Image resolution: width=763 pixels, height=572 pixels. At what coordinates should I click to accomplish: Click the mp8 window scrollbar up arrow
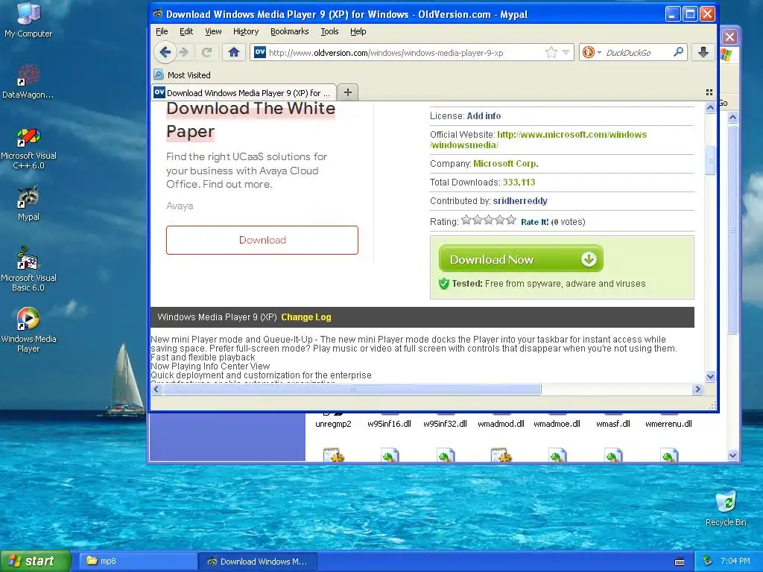click(x=733, y=117)
